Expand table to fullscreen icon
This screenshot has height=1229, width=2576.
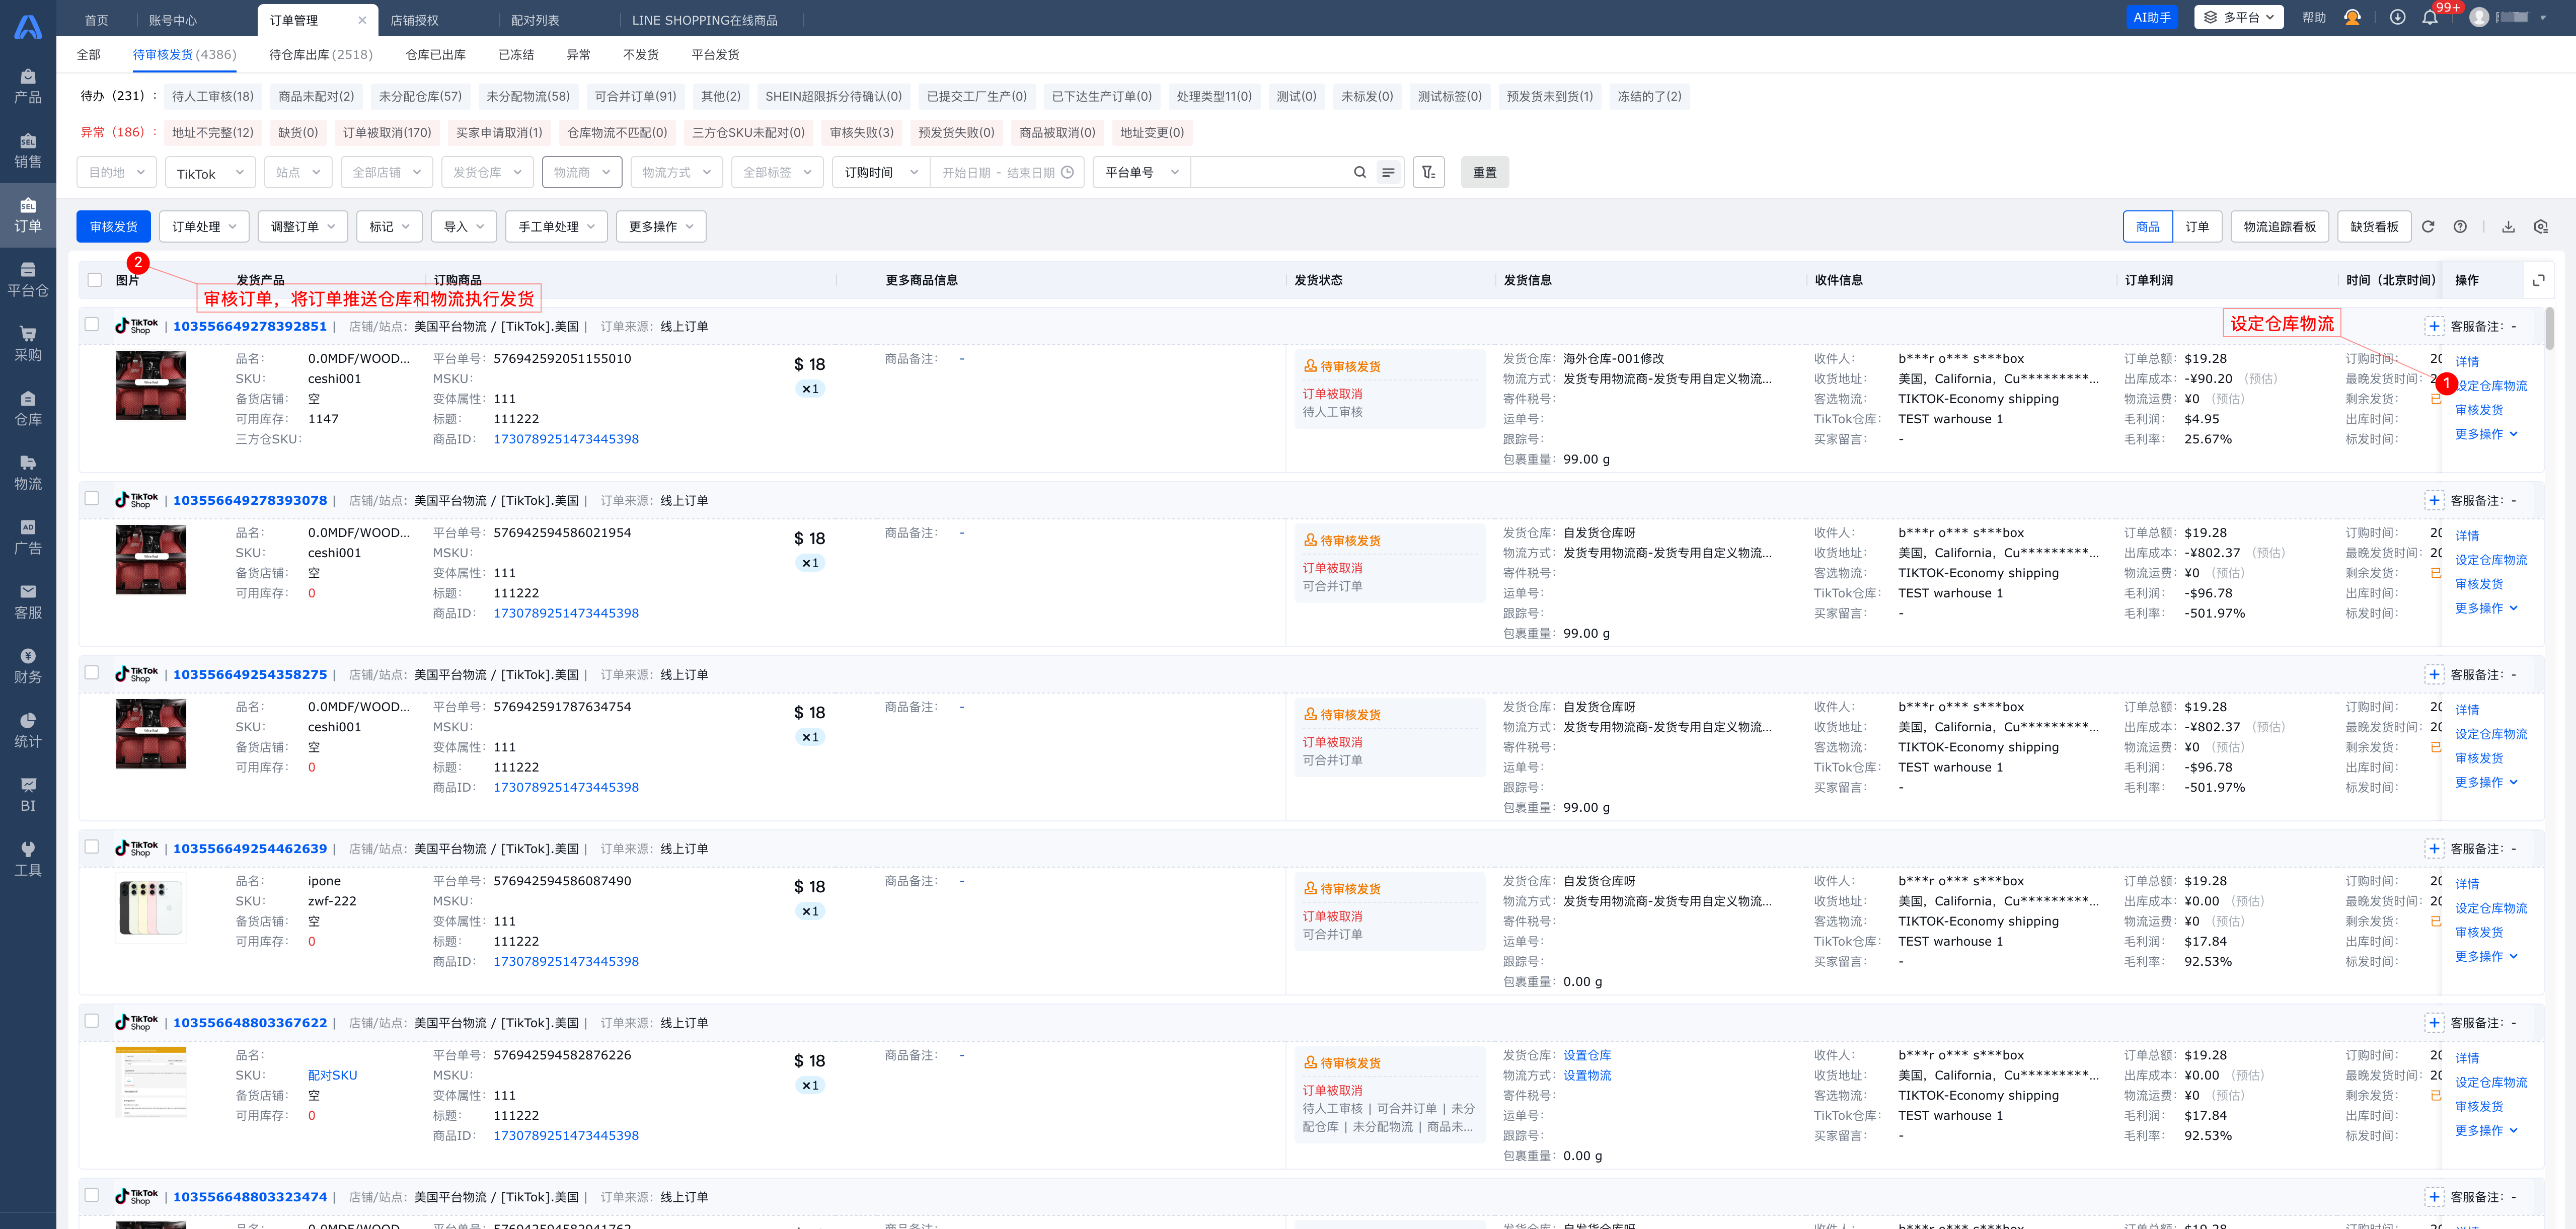pos(2538,280)
